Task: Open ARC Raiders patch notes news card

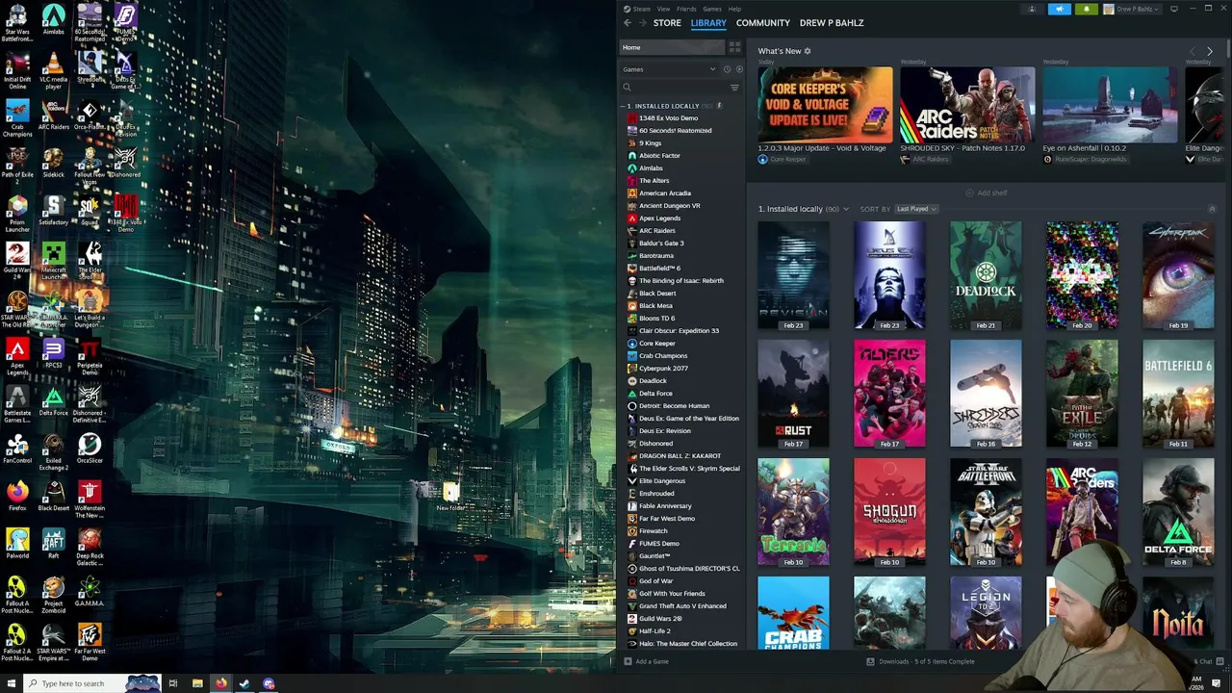Action: 966,105
